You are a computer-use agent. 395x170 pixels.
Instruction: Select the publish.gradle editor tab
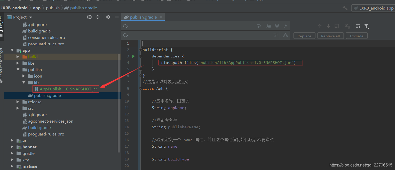(x=143, y=17)
